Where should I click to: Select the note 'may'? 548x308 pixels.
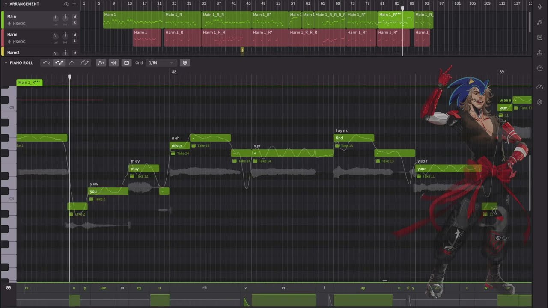[x=144, y=169]
